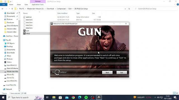179x100 pixels.
Task: Sort by Date modified column header
Action: pyautogui.click(x=62, y=13)
